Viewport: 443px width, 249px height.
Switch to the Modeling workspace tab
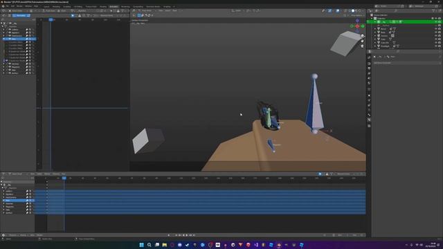coord(56,6)
